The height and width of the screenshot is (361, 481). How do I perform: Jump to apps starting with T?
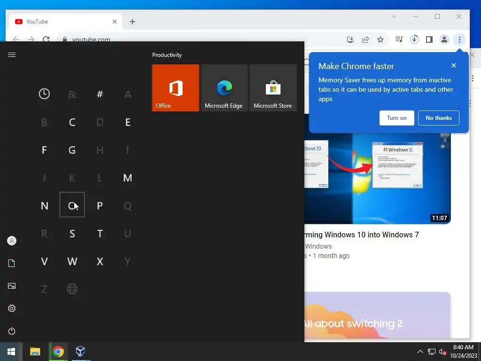coord(100,234)
